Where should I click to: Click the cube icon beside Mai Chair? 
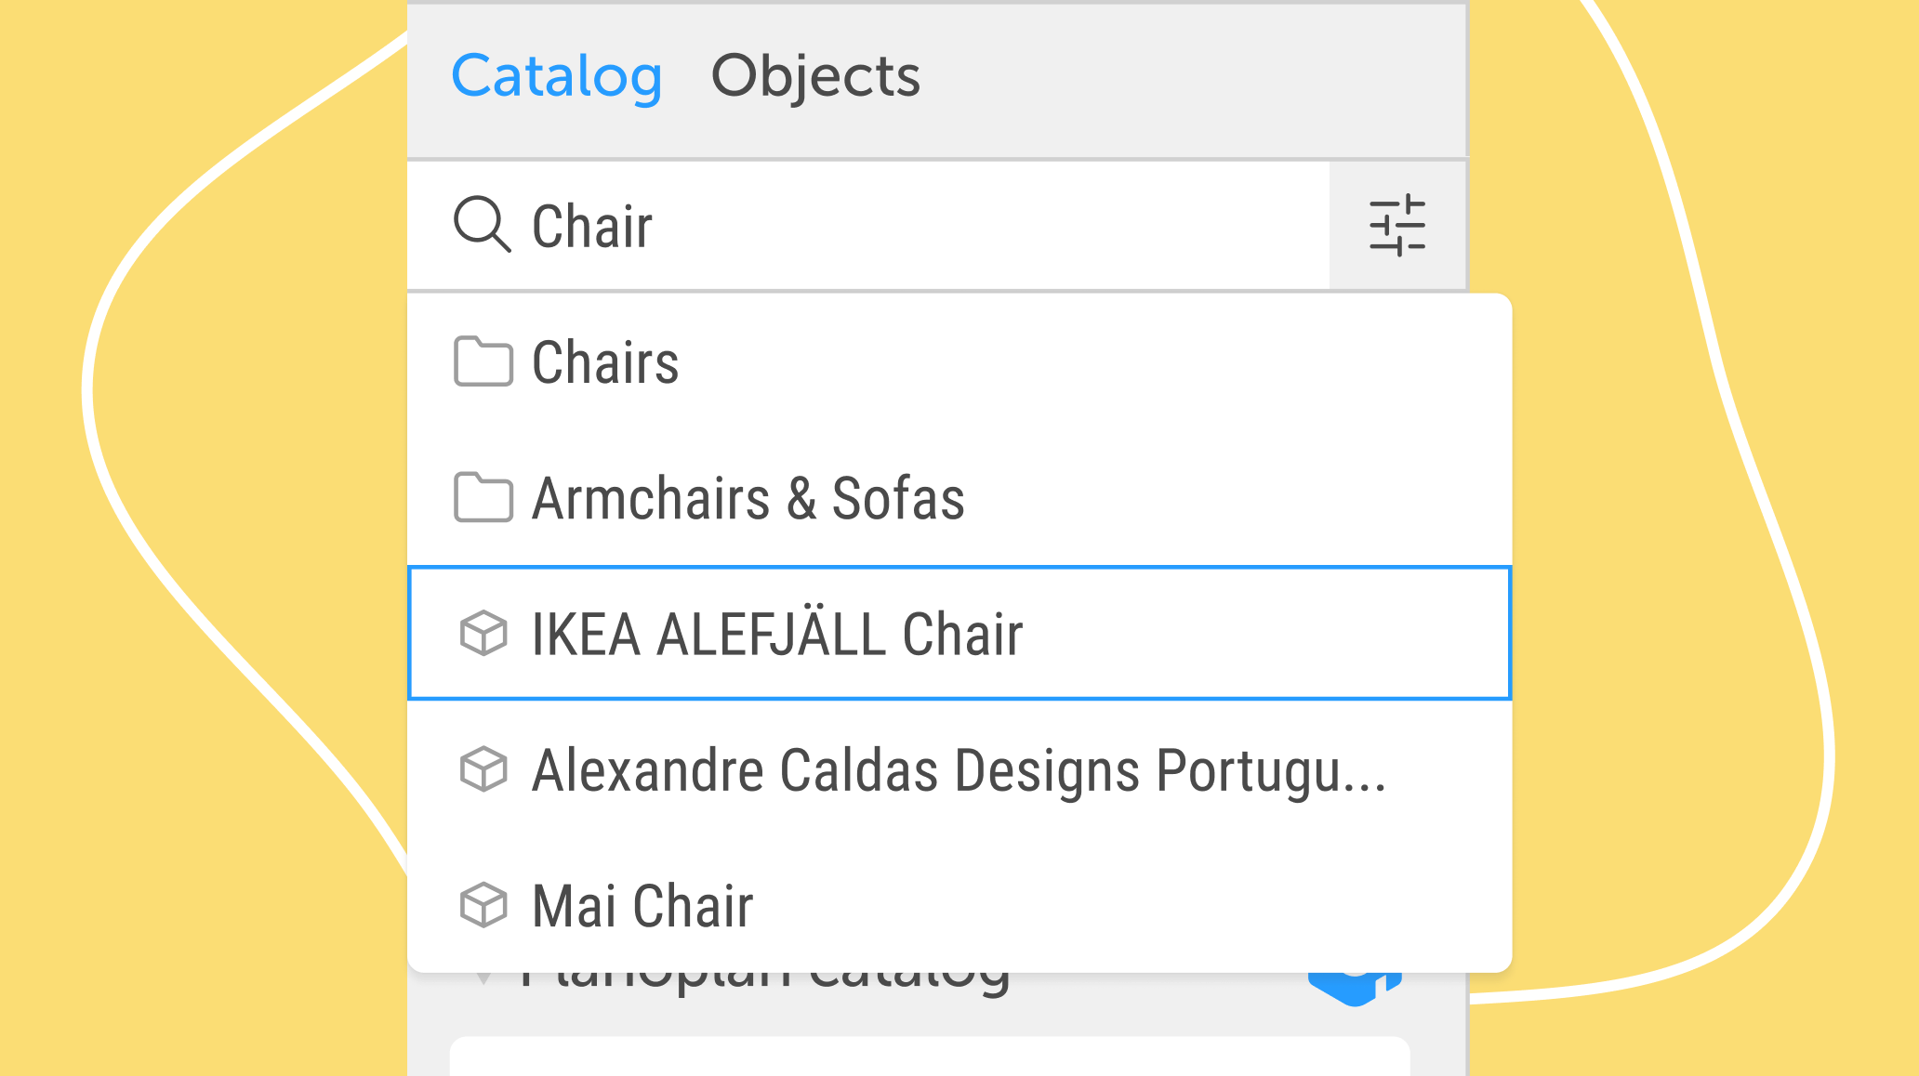coord(483,905)
